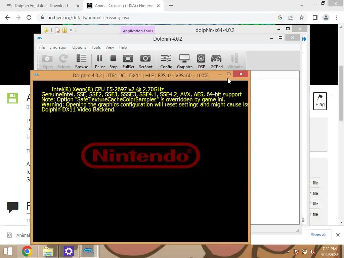
Task: Click the help icon in Explorer window
Action: (304, 39)
